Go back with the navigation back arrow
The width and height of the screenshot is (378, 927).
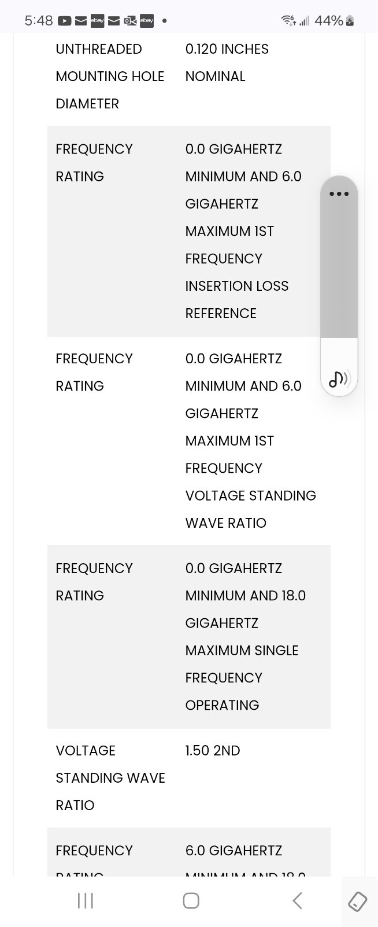click(297, 900)
